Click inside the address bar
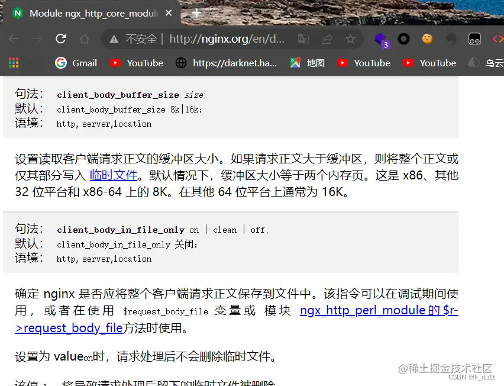Screen dimensions: 504x386 [207, 39]
